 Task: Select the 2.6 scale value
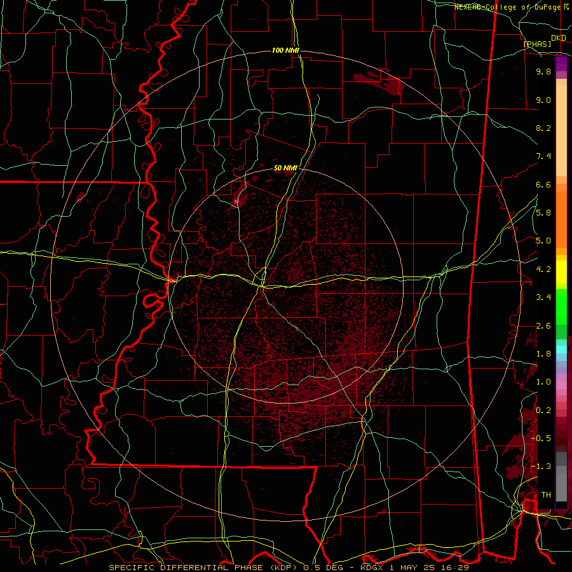point(543,326)
